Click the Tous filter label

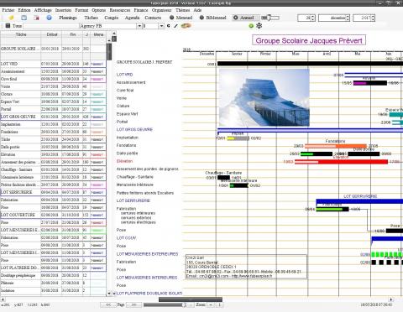17,26
